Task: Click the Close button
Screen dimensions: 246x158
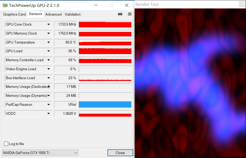Action: pos(120,153)
